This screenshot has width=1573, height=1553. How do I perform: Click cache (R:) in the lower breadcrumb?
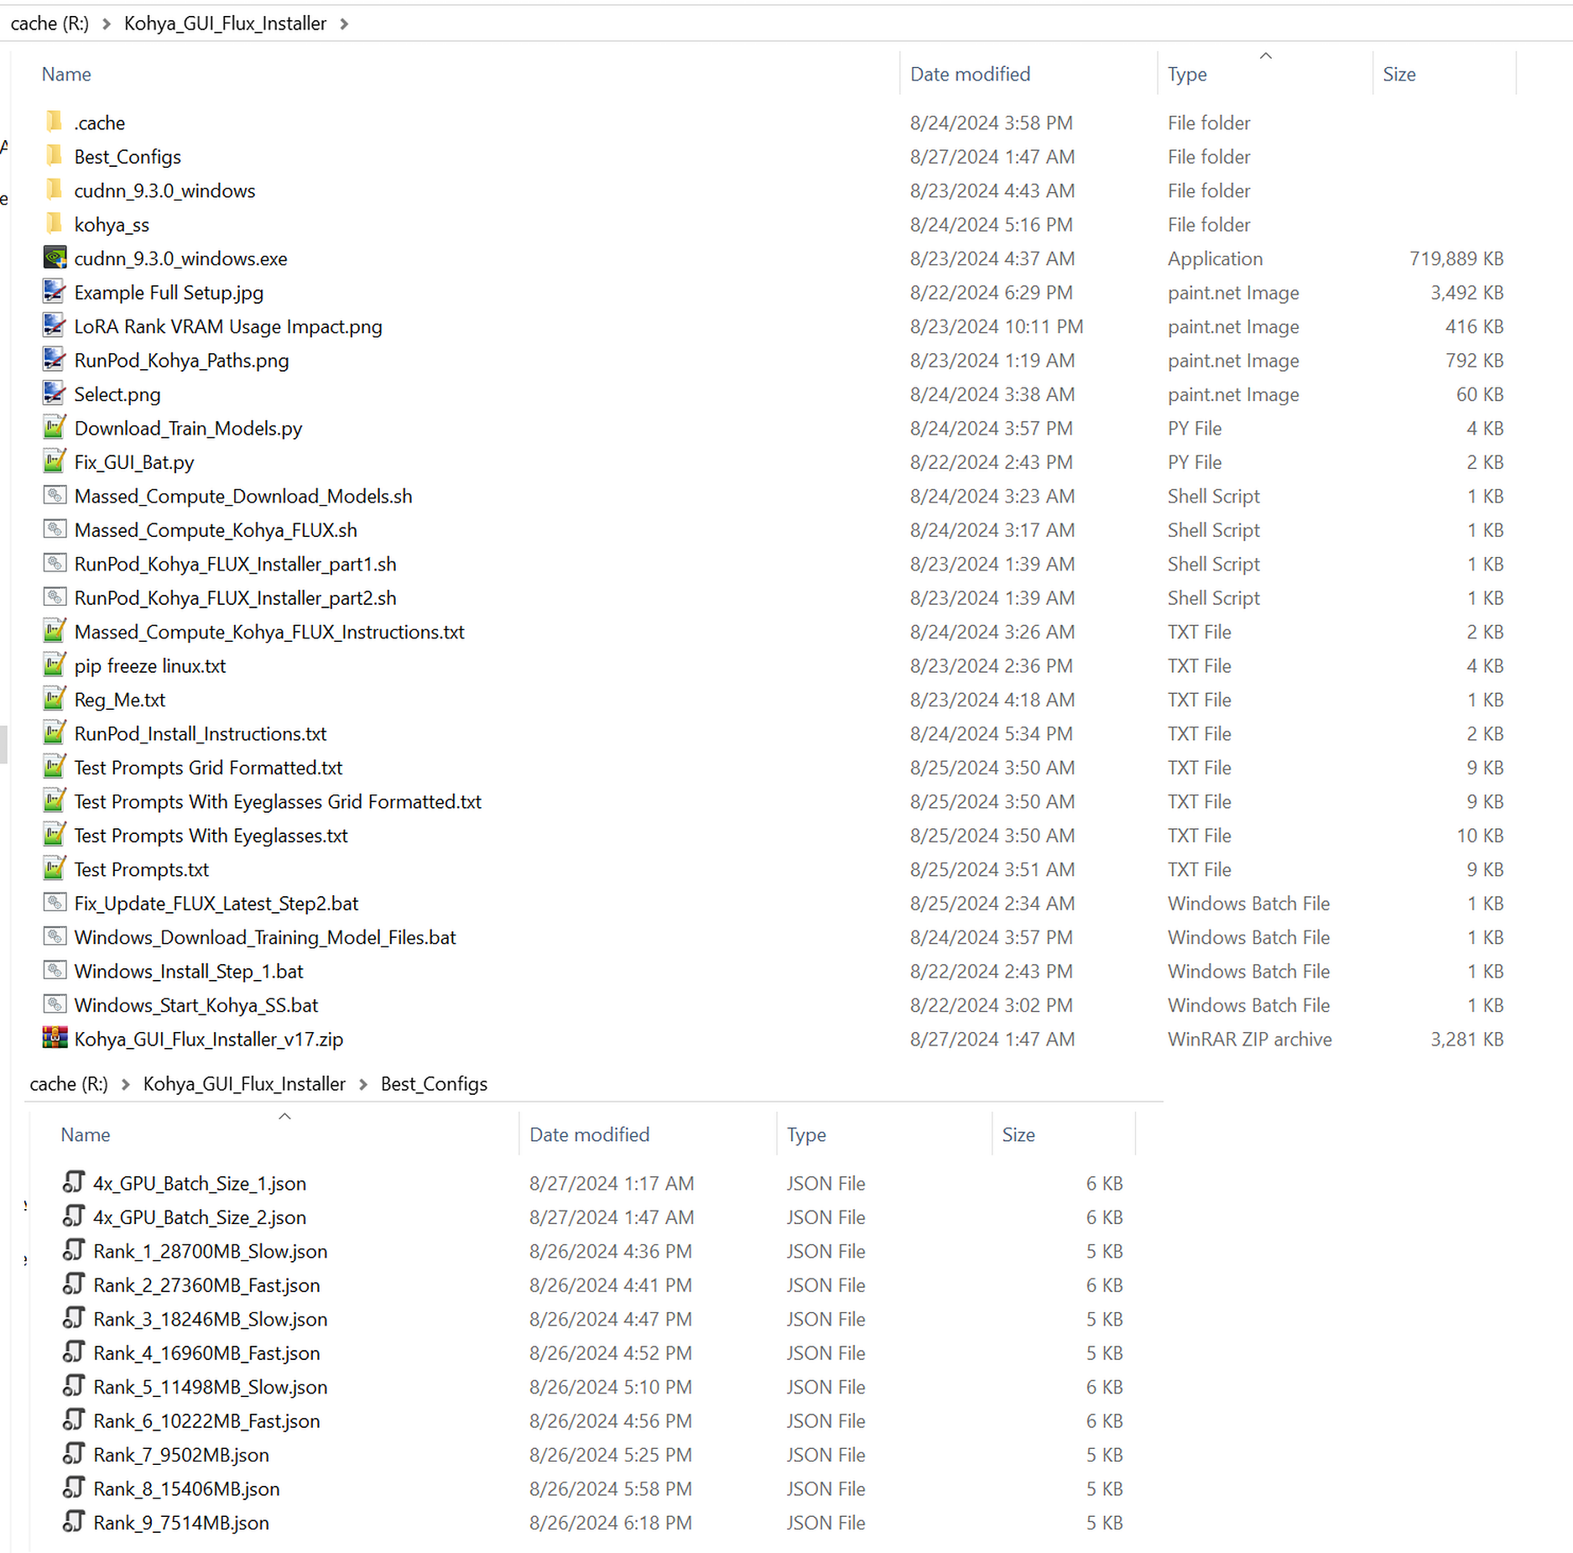pyautogui.click(x=69, y=1084)
